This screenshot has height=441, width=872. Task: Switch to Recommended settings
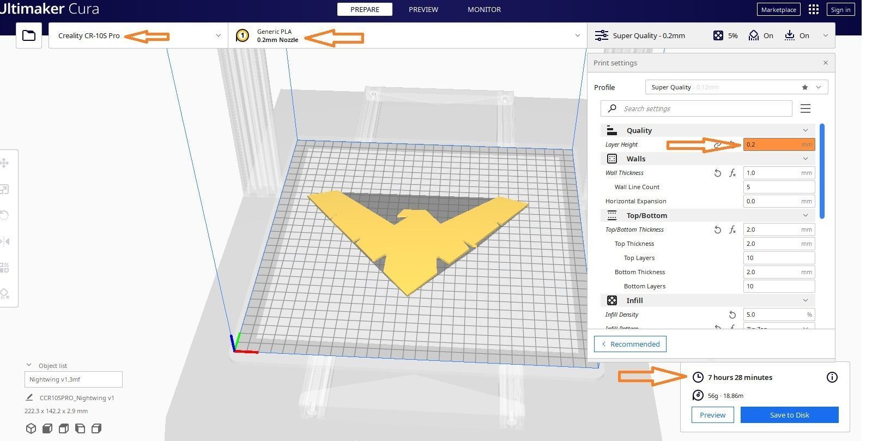click(630, 344)
